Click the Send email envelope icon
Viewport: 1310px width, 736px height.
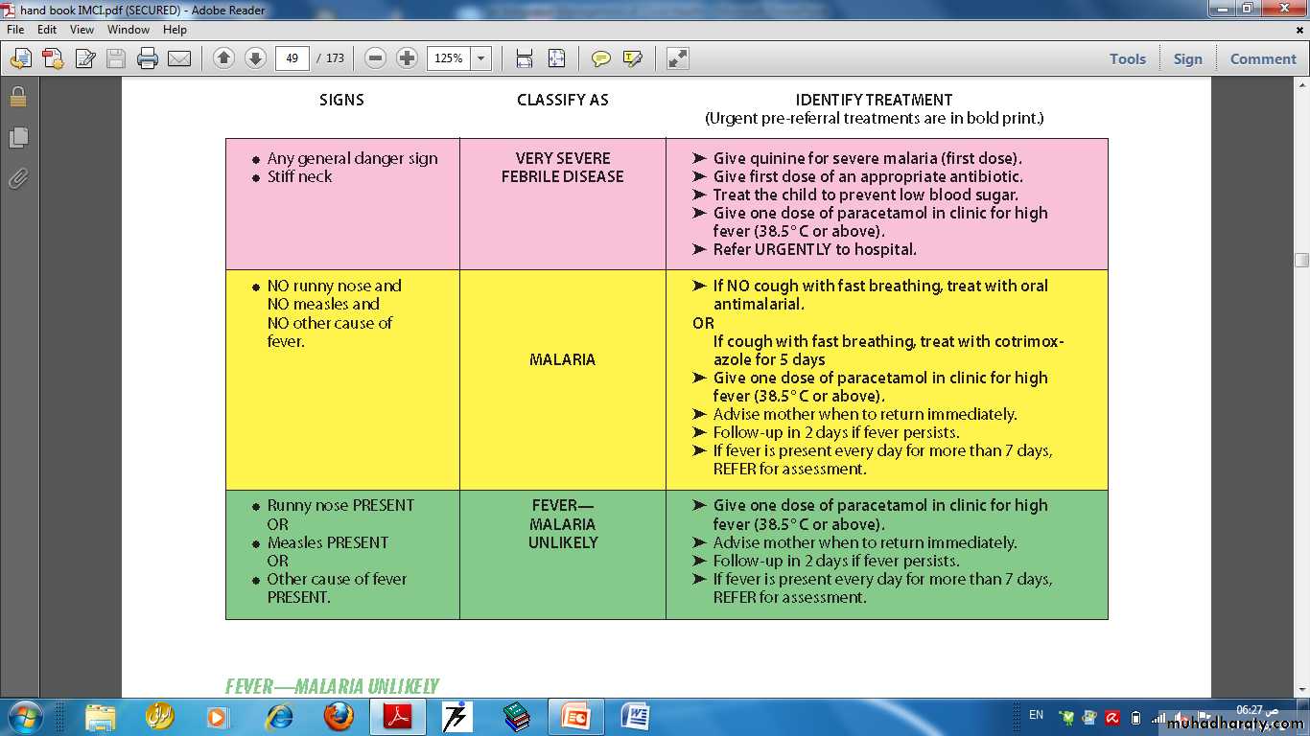click(x=179, y=58)
